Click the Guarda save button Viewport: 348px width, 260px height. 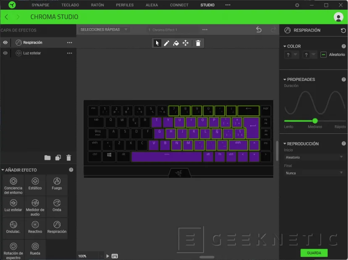(314, 253)
